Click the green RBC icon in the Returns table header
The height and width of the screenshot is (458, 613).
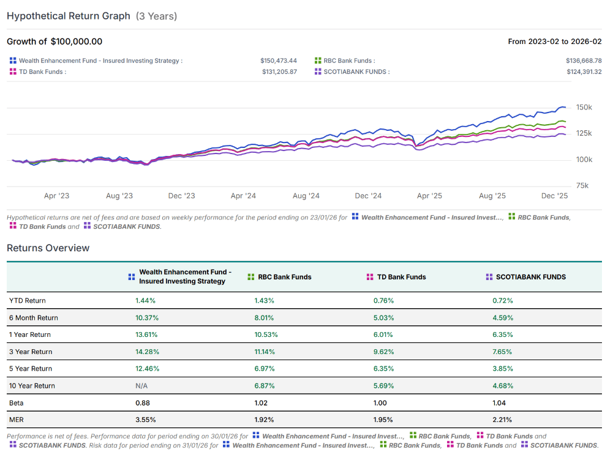tap(251, 277)
